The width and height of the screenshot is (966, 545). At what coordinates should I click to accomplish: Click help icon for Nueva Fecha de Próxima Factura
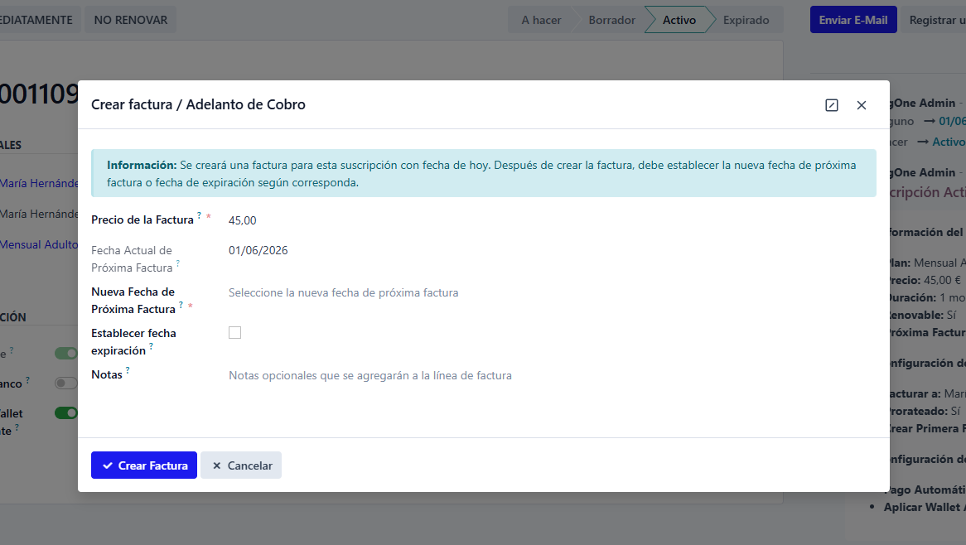click(x=181, y=305)
